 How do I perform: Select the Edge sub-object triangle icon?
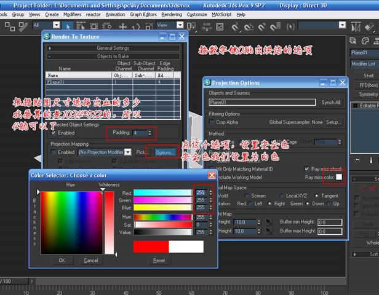(x=372, y=188)
